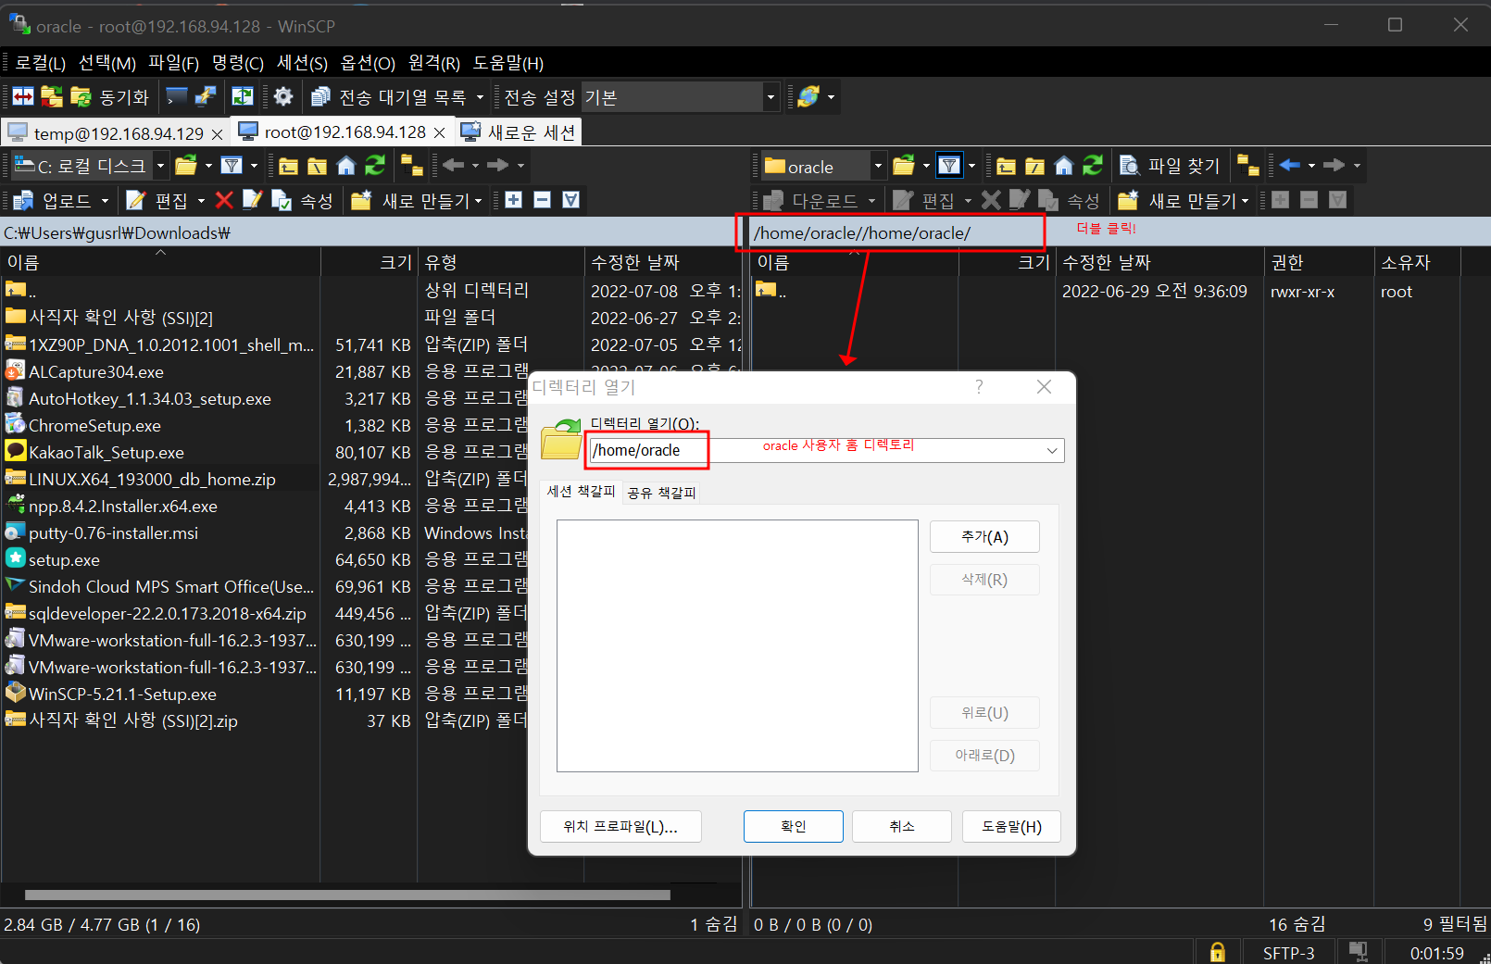Go to local root directory icon

click(x=318, y=166)
